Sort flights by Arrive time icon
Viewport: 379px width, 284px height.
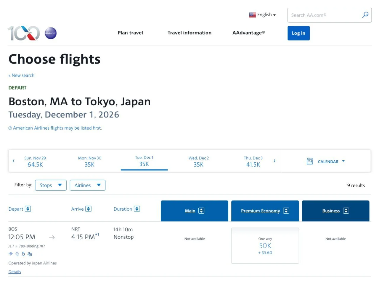pyautogui.click(x=88, y=209)
